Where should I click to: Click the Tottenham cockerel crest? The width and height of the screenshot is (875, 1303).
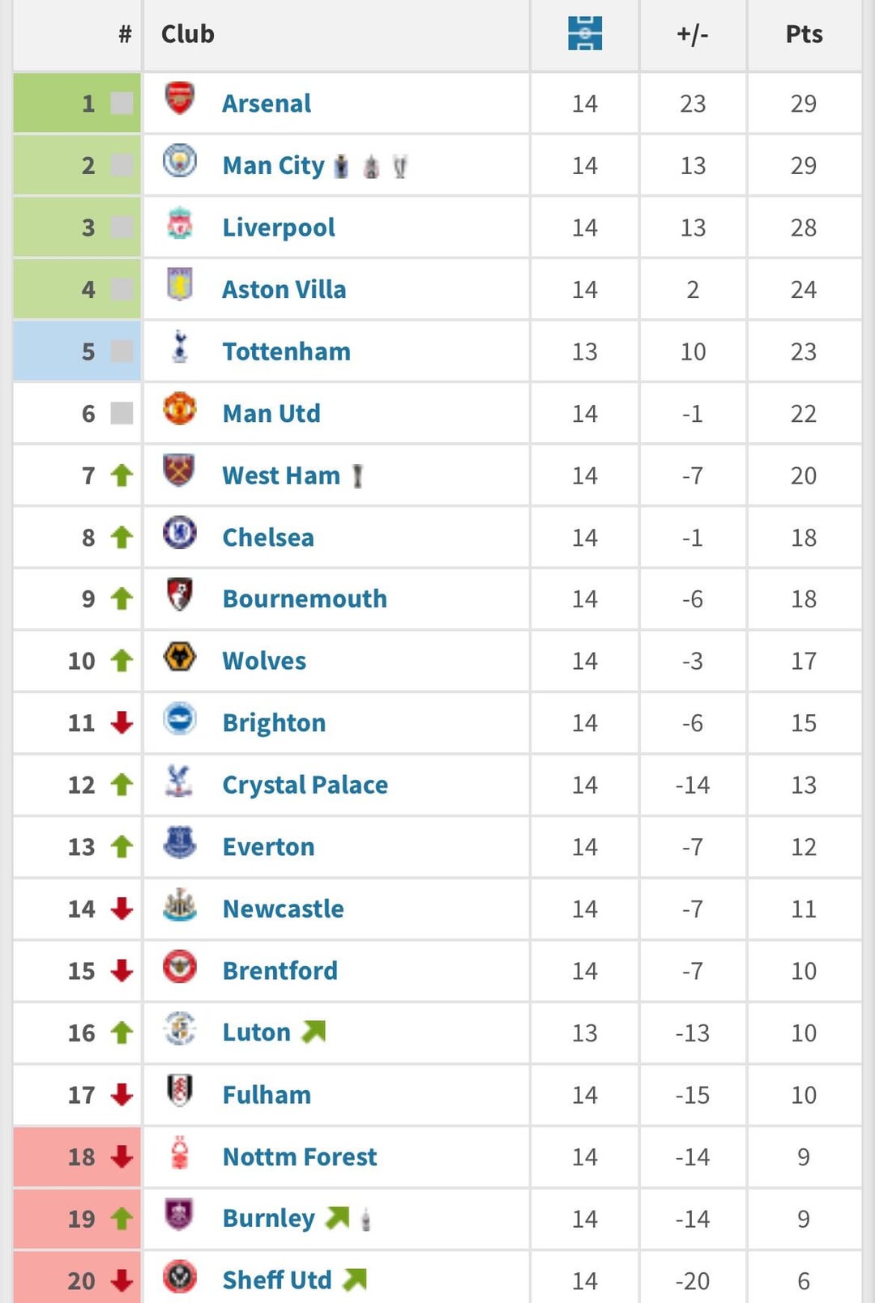pos(180,347)
